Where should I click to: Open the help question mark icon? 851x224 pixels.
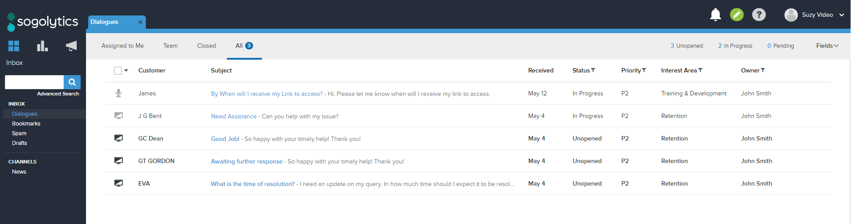click(x=759, y=15)
